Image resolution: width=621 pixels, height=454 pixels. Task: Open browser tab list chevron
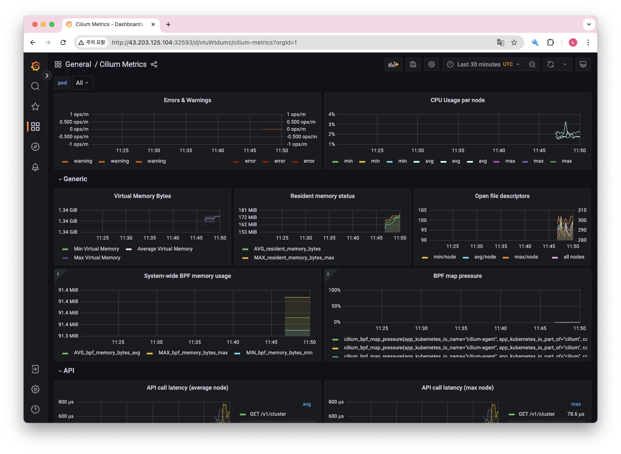(x=589, y=24)
